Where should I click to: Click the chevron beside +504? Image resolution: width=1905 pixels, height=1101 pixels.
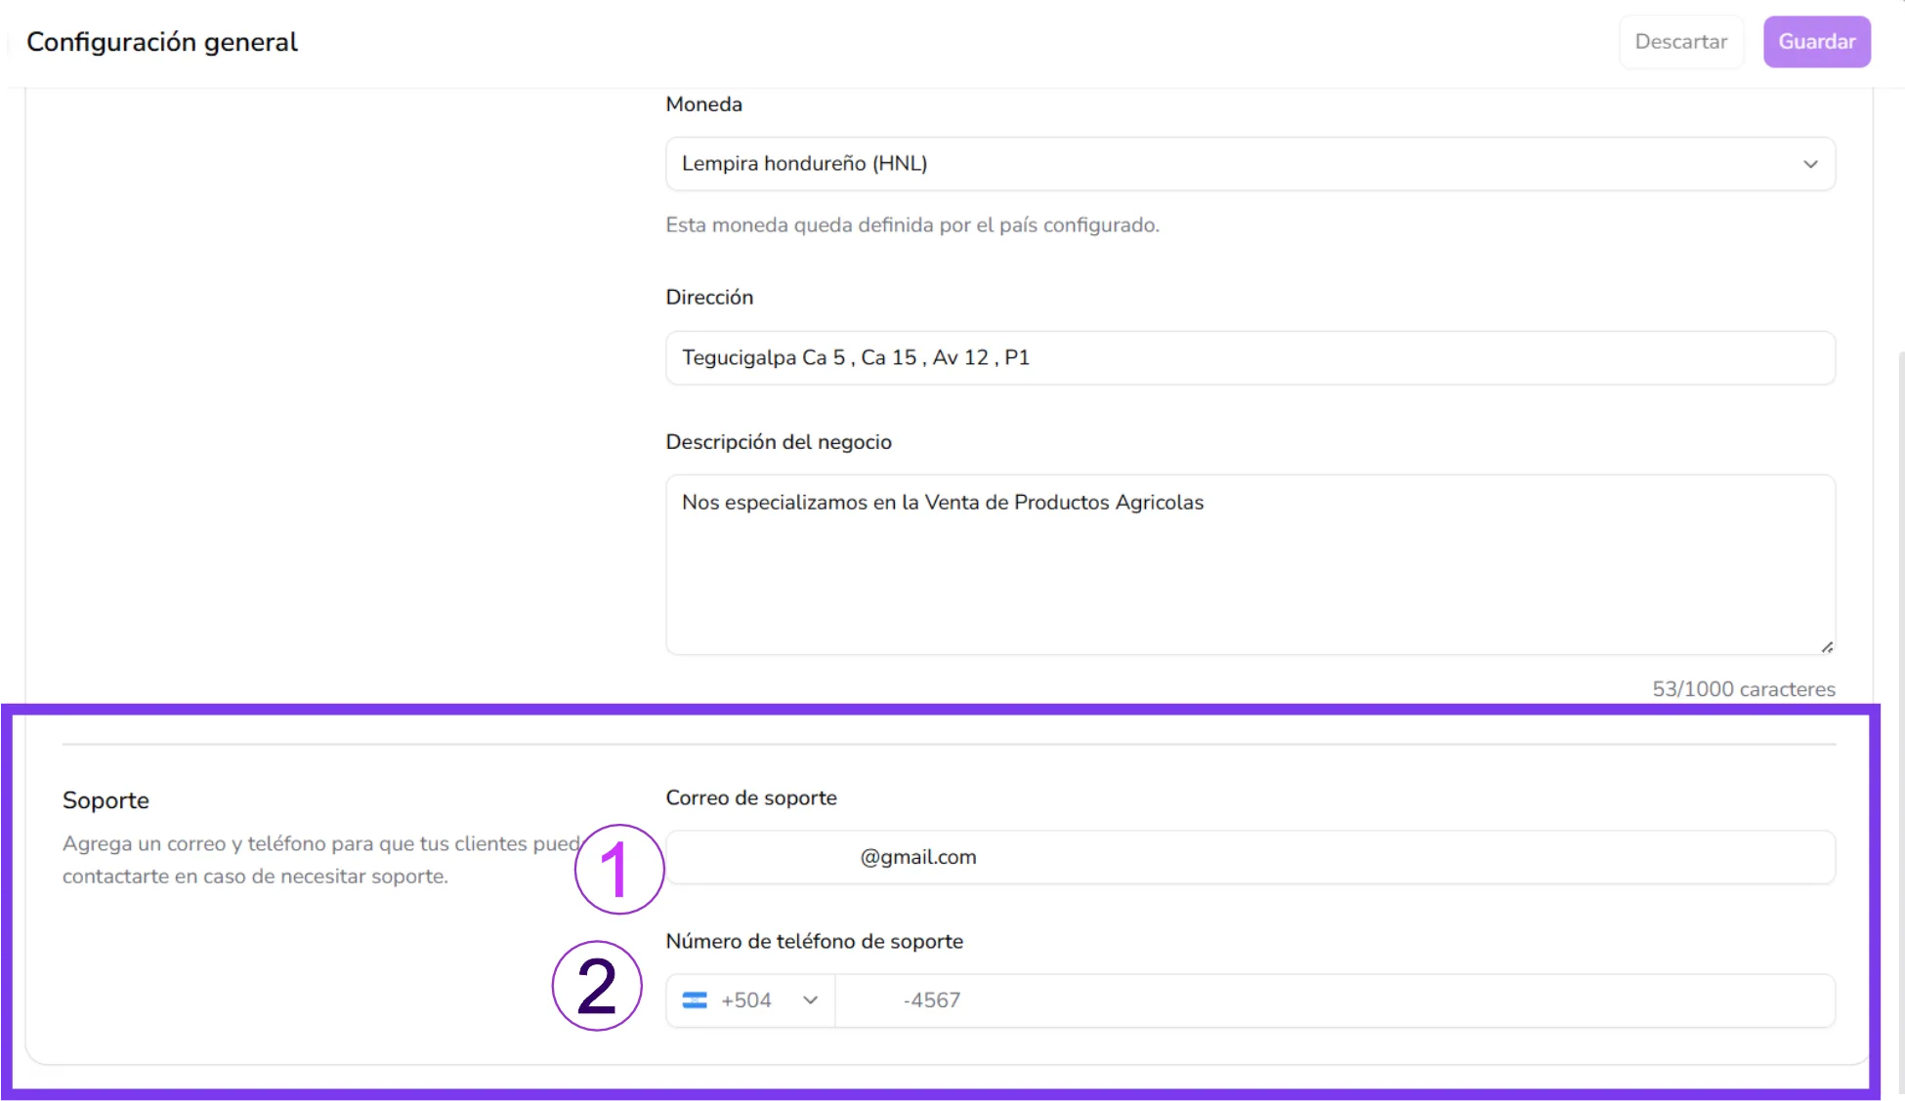point(810,1000)
